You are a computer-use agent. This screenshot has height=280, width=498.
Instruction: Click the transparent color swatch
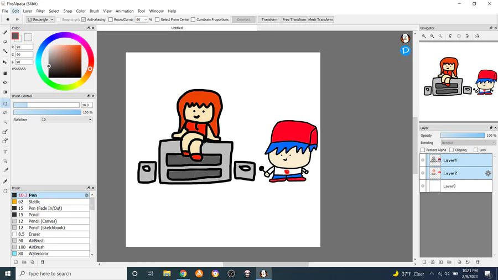pyautogui.click(x=28, y=37)
